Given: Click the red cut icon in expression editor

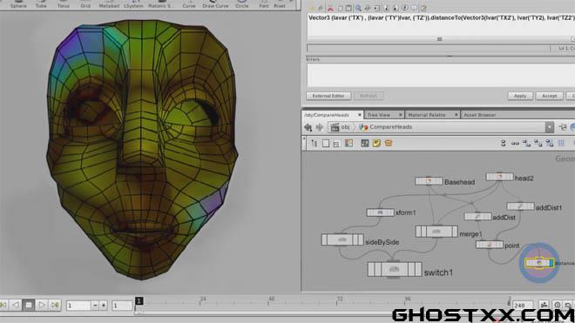Looking at the screenshot, I should tap(330, 8).
